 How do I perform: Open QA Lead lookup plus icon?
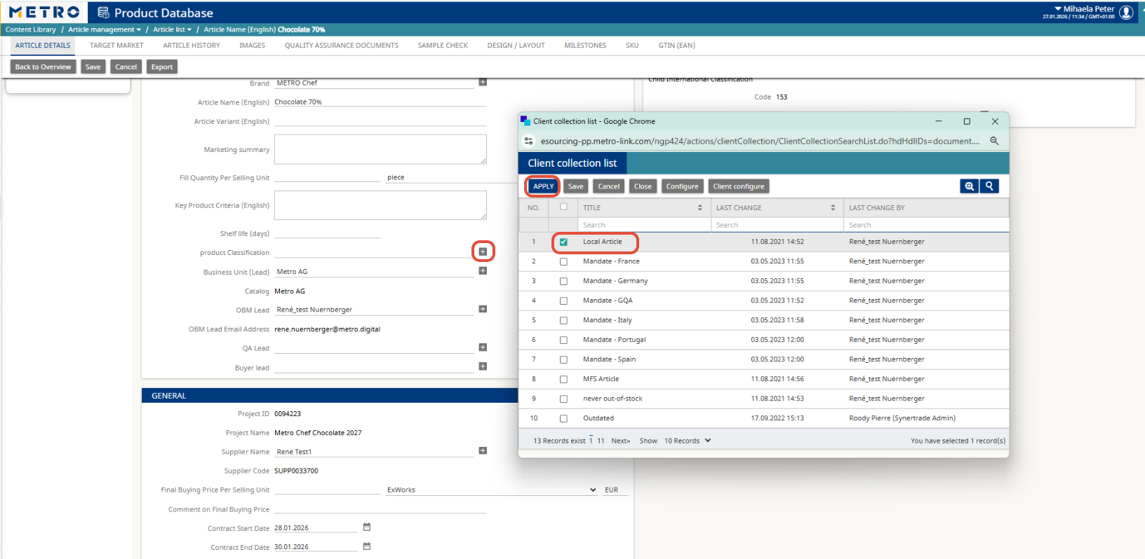tap(483, 347)
